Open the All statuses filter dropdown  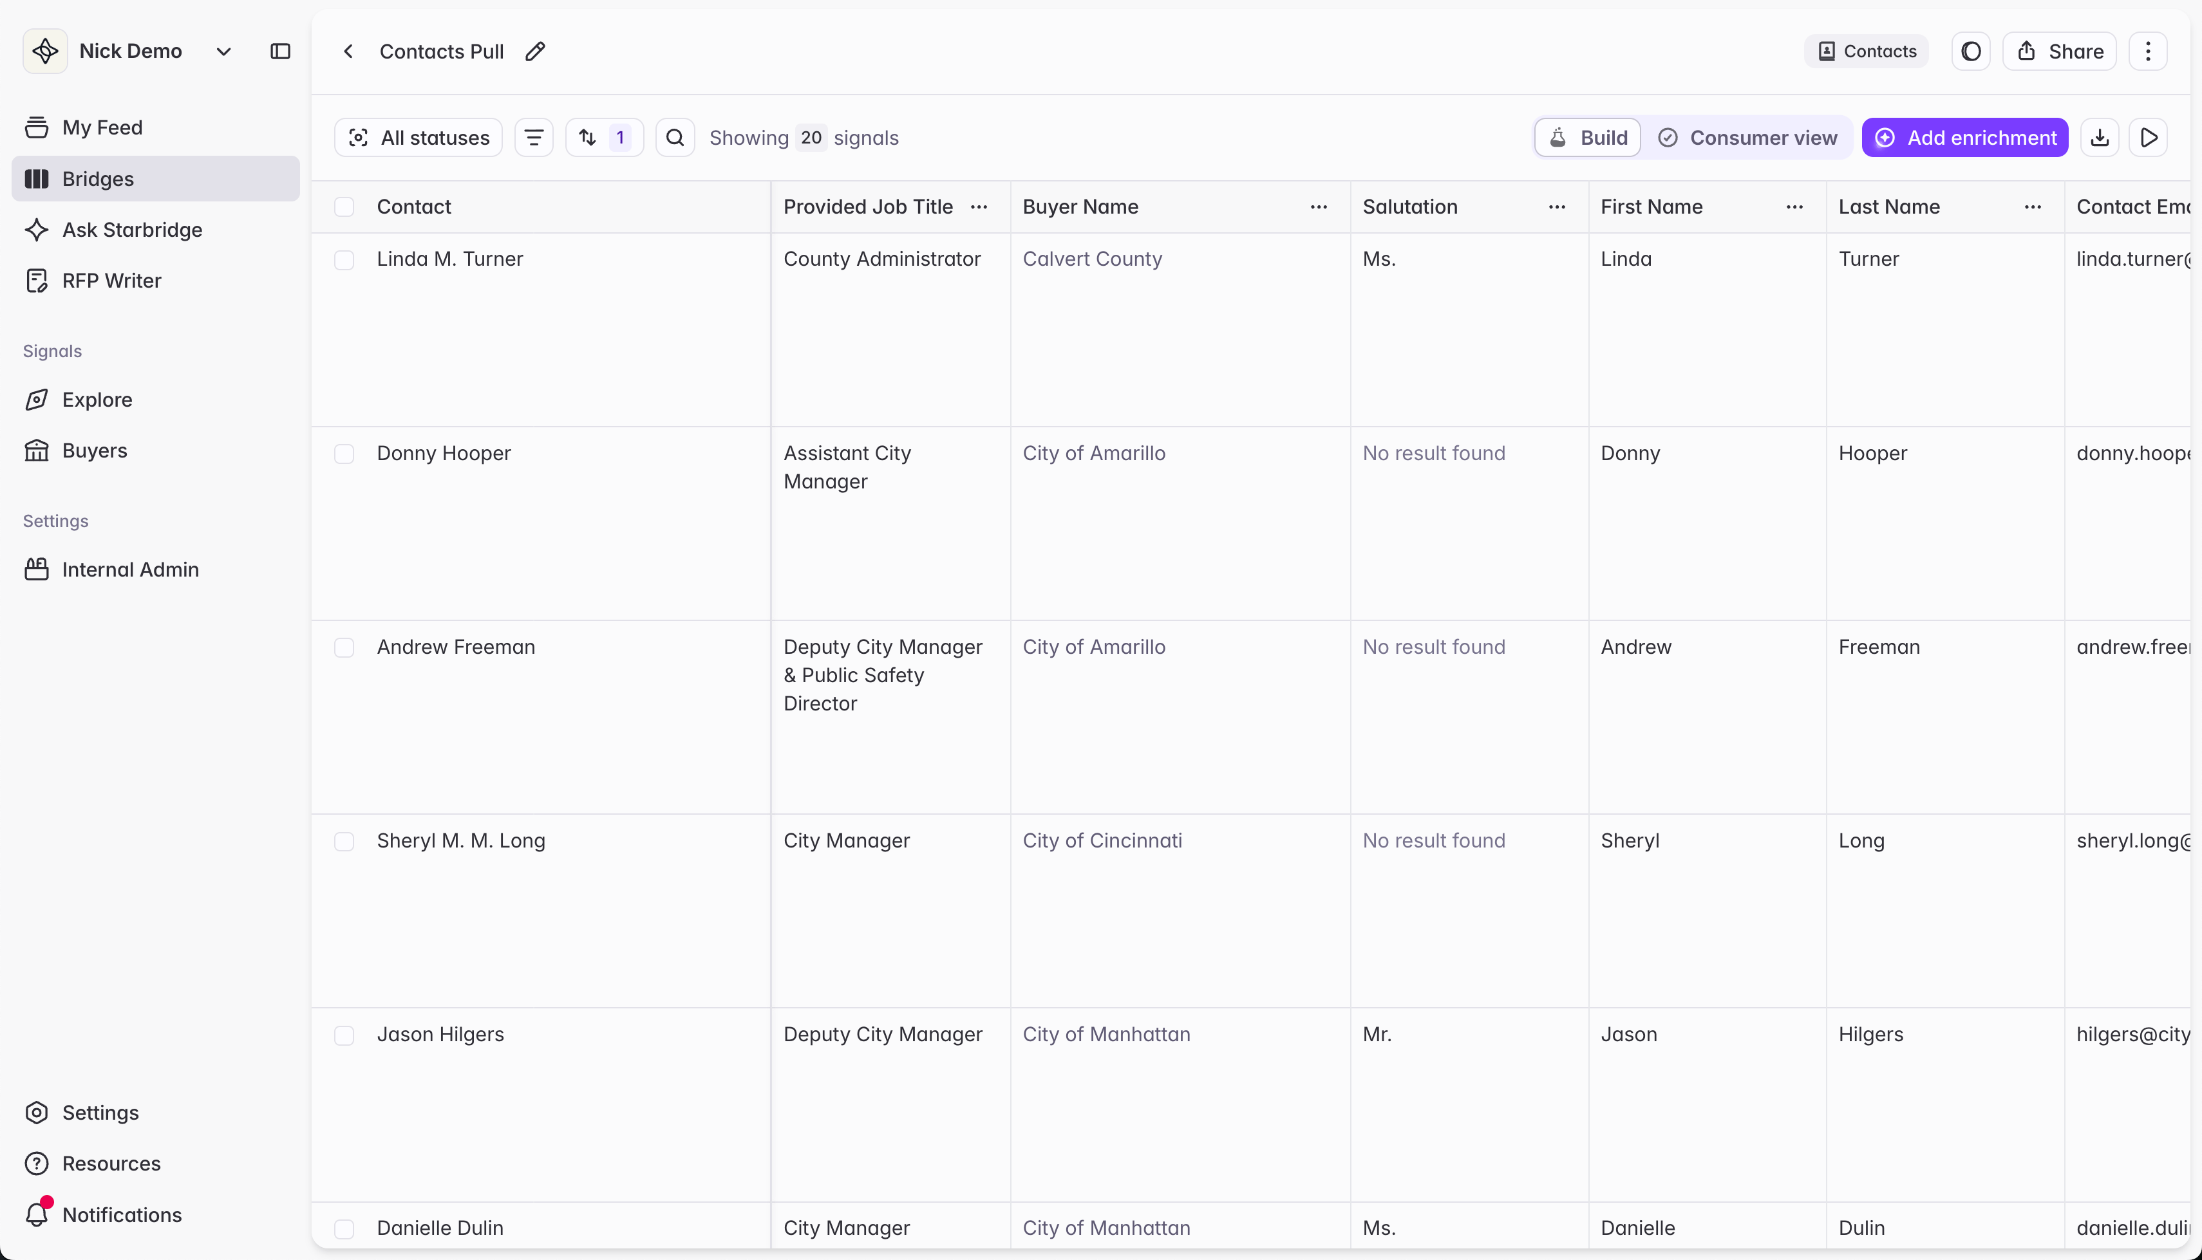pos(418,138)
